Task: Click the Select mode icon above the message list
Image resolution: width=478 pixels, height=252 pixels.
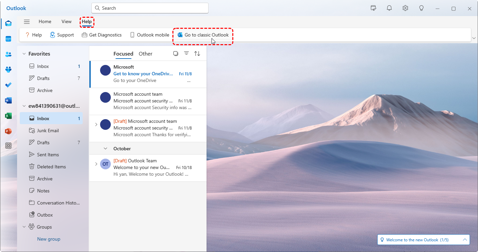Action: (176, 54)
